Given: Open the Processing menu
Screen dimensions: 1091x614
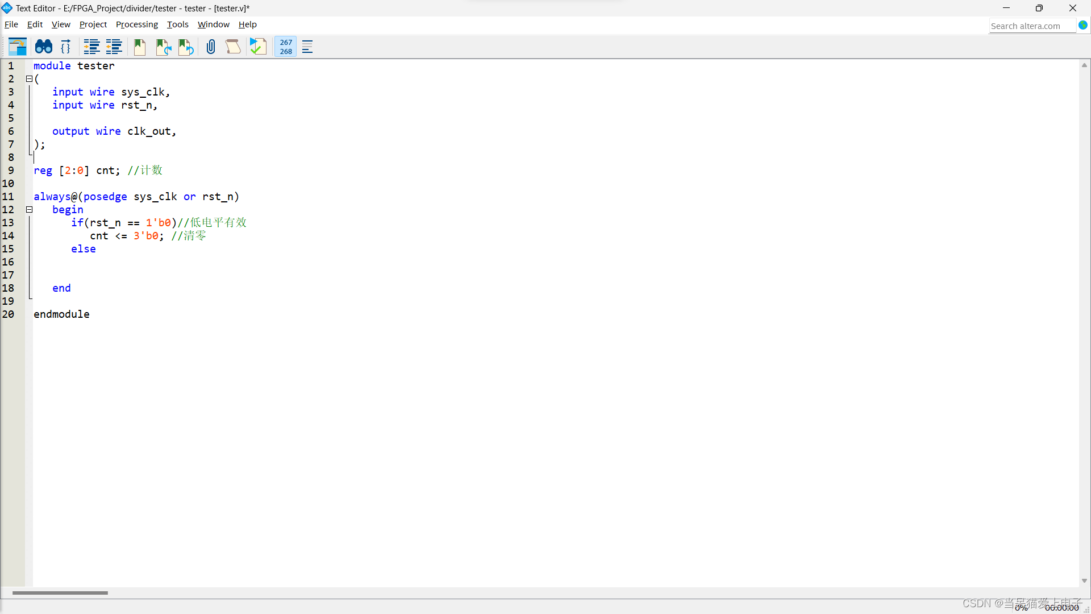Looking at the screenshot, I should (137, 24).
